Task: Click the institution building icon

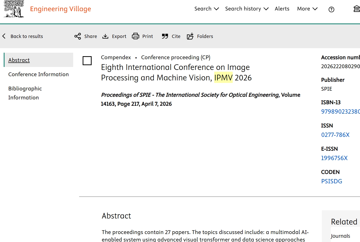Action: click(357, 9)
